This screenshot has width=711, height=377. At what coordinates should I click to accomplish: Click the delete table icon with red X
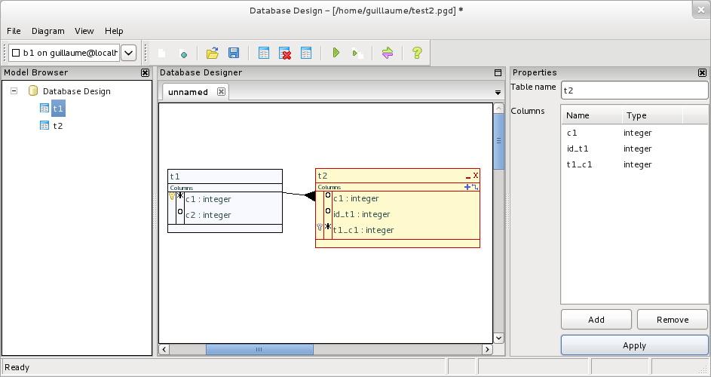pyautogui.click(x=286, y=53)
